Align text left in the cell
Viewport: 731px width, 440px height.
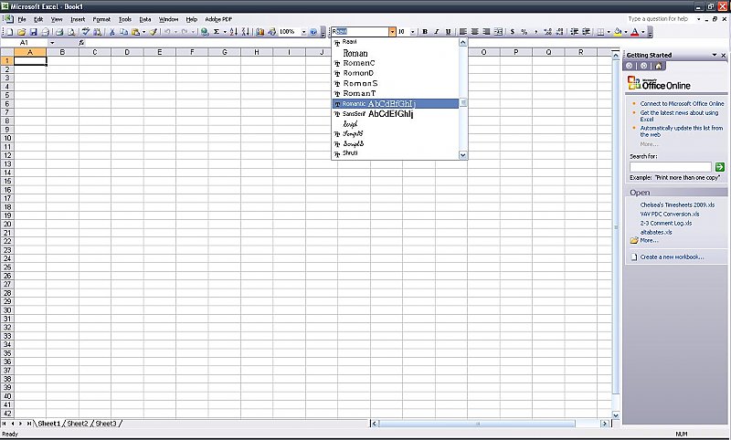463,32
